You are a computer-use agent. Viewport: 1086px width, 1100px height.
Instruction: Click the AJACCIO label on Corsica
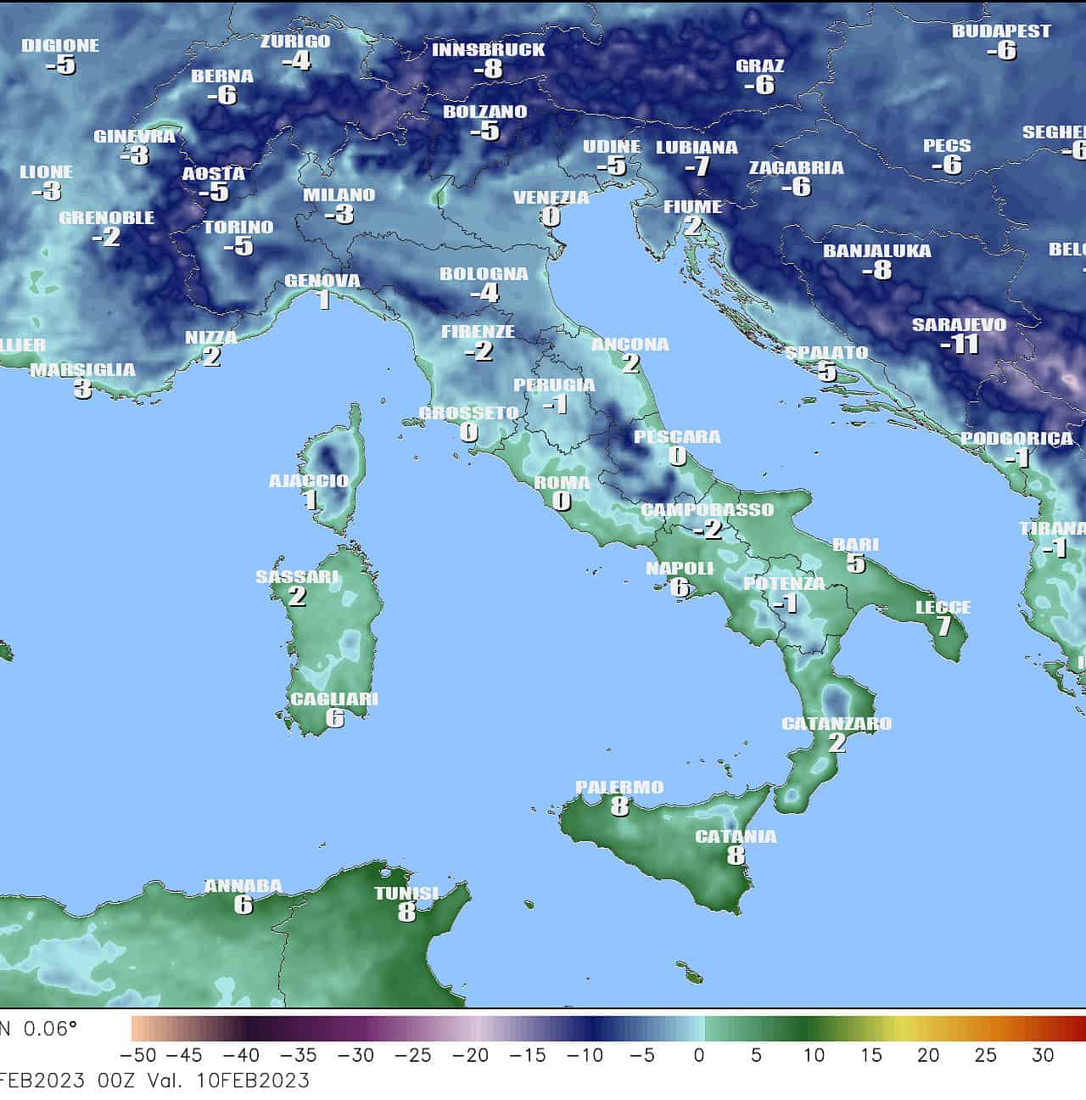coord(309,480)
